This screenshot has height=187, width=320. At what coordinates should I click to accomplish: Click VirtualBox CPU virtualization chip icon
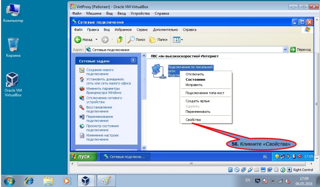276,170
